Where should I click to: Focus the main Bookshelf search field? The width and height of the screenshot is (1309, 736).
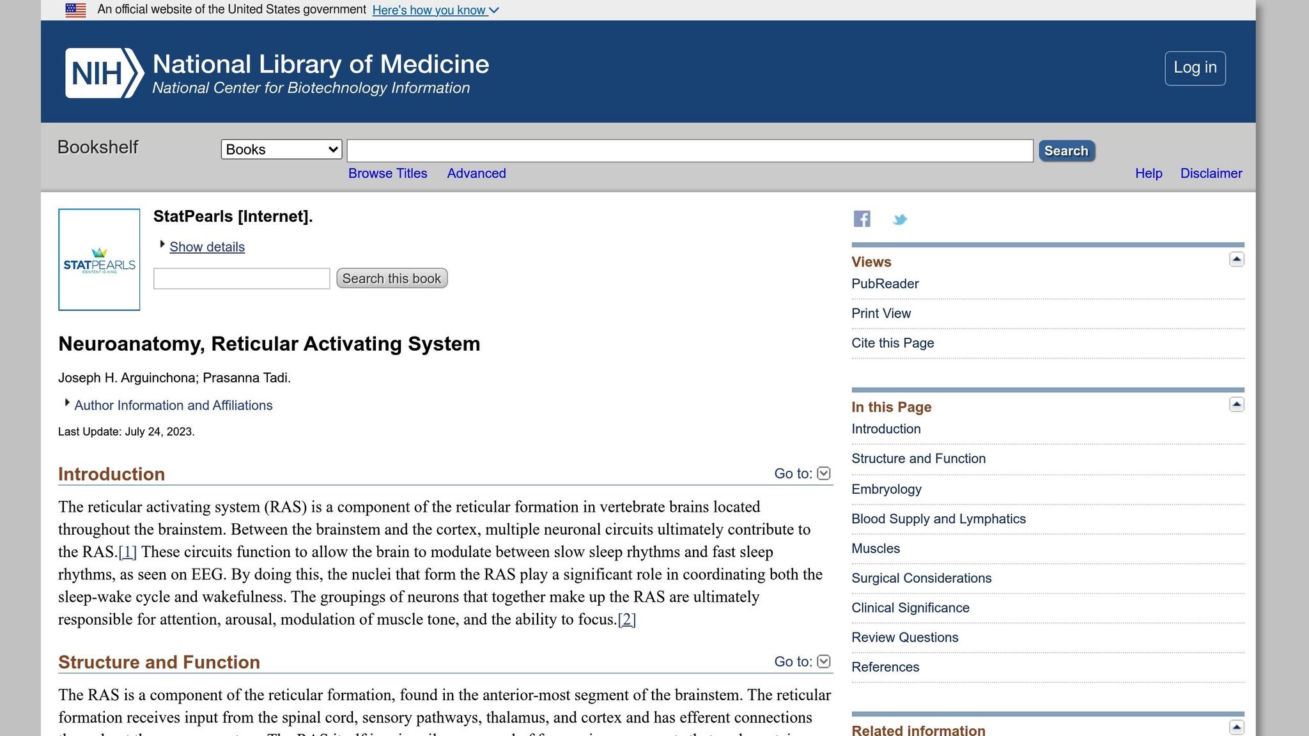689,151
